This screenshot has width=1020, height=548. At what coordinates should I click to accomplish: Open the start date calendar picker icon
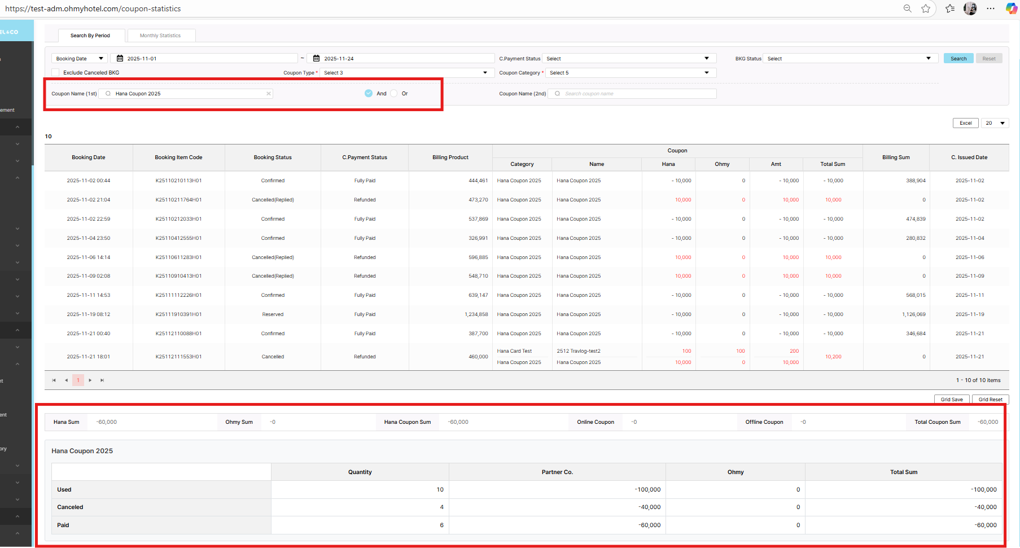120,59
